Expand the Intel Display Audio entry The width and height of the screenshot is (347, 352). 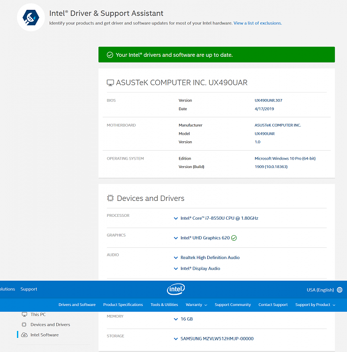(176, 269)
